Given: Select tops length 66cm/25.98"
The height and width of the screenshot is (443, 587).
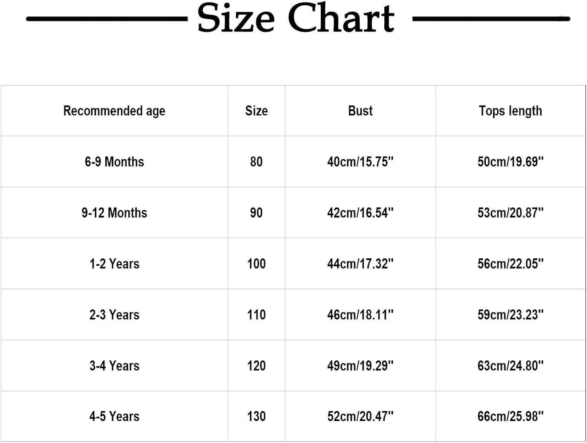Looking at the screenshot, I should [x=511, y=416].
